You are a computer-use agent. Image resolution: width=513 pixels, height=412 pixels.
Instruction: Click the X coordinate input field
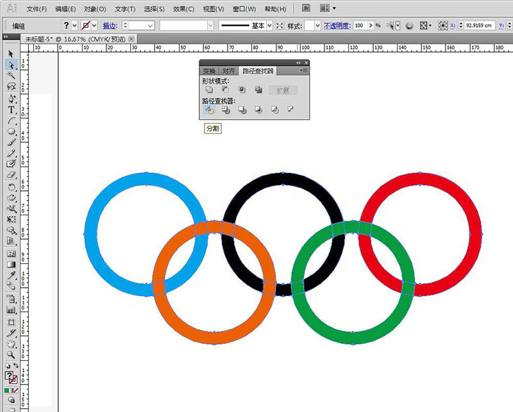point(480,26)
